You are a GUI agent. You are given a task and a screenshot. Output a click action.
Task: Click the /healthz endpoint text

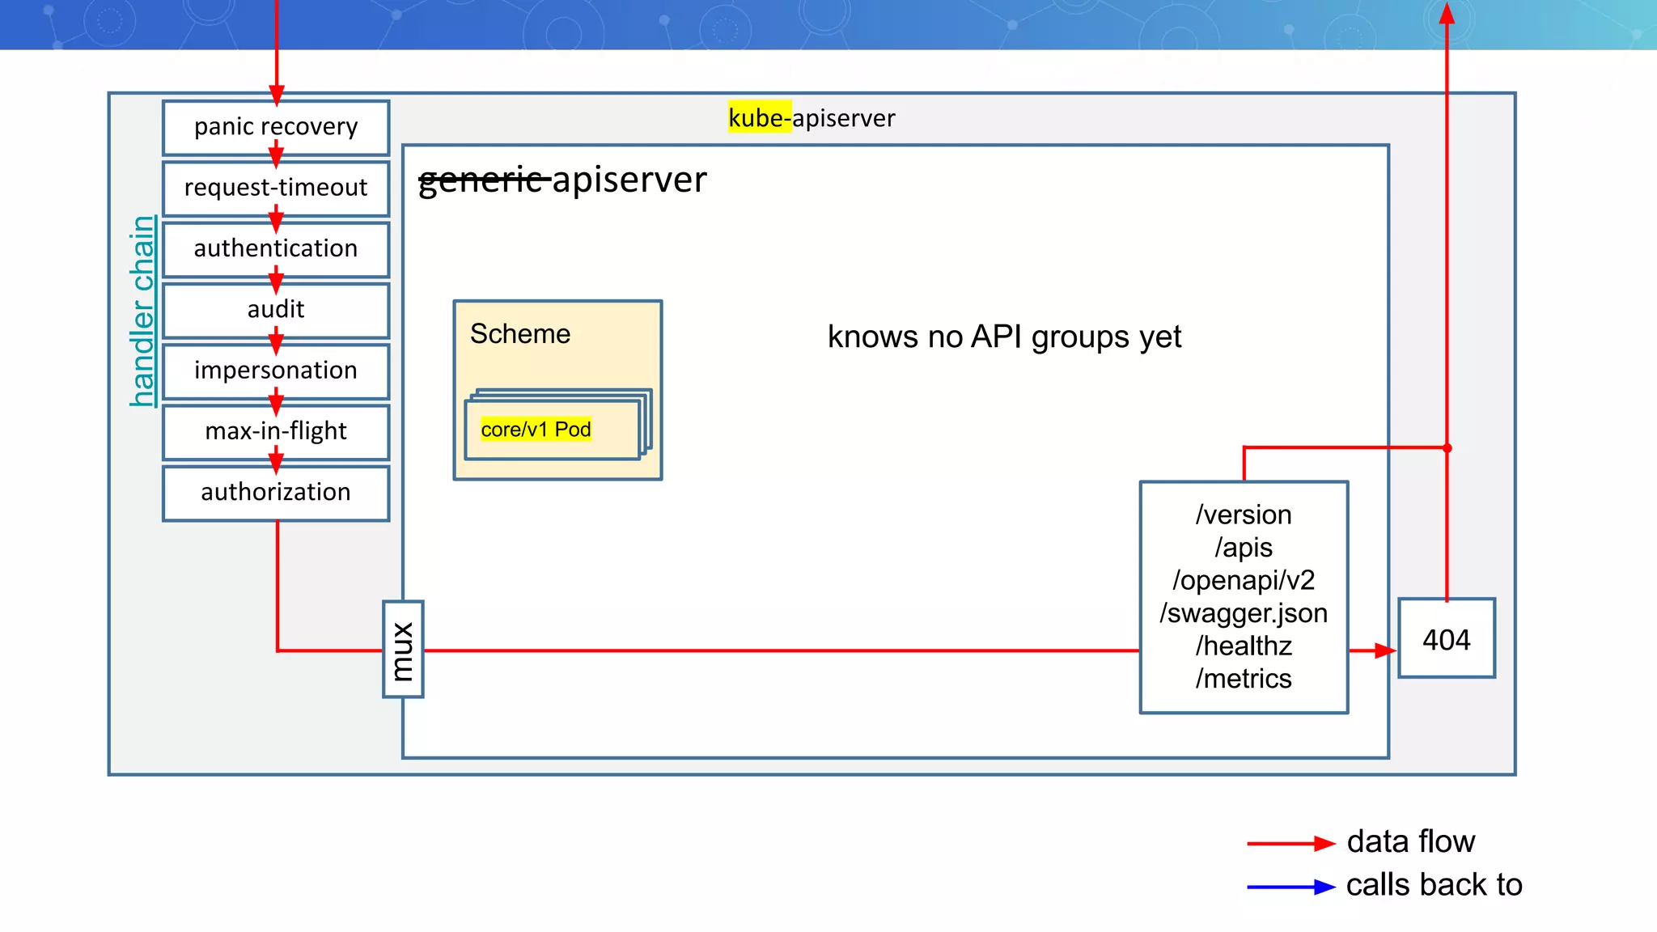[1244, 646]
